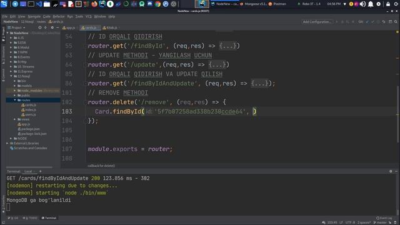Click the cards.js breadcrumb
The width and height of the screenshot is (400, 225).
[56, 22]
